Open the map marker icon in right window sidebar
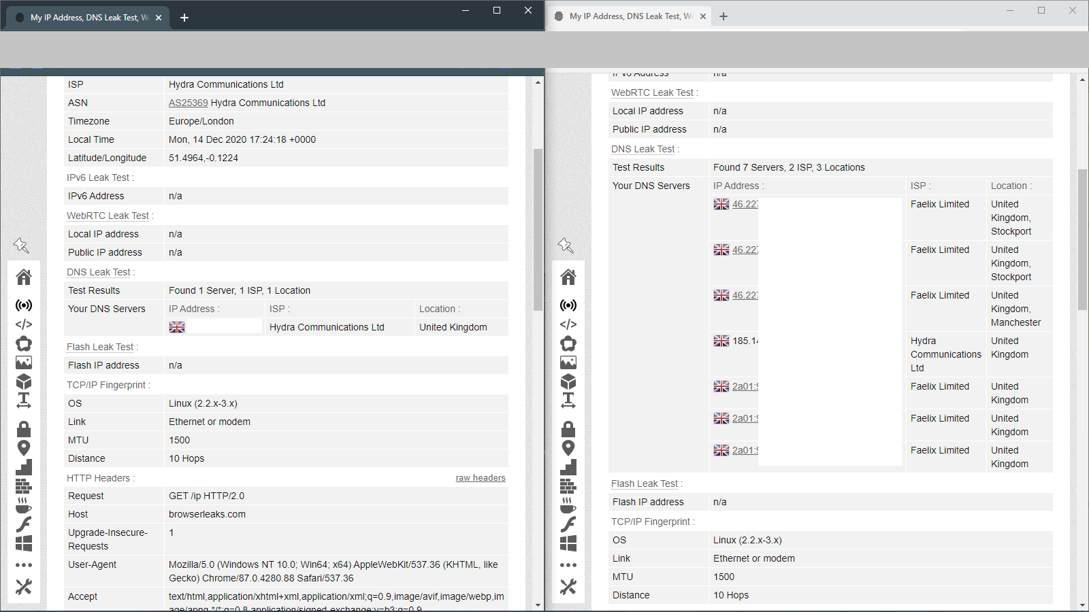This screenshot has height=612, width=1089. click(568, 448)
